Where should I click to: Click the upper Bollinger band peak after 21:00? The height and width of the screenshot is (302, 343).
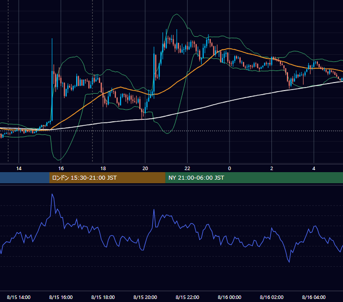177,15
